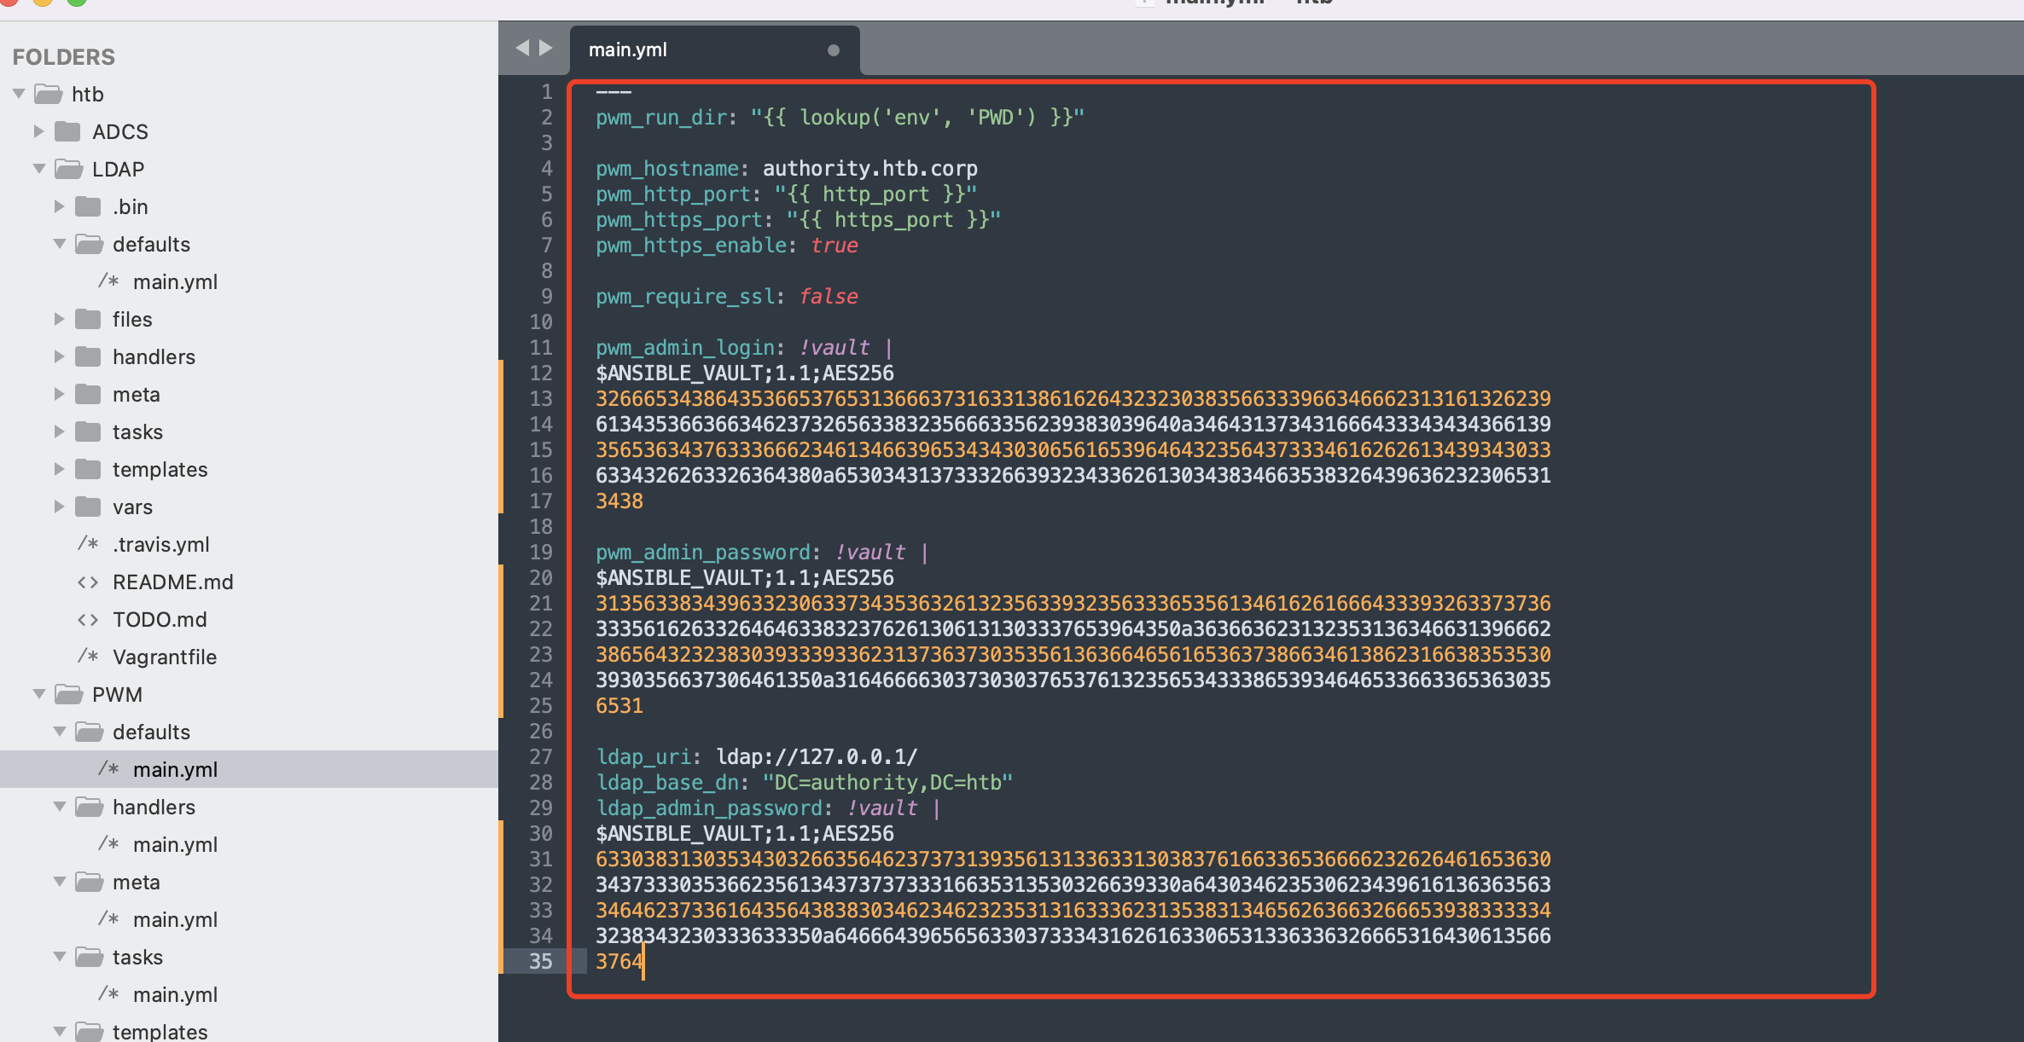
Task: Click the false value of pwm_require_ssl
Action: [829, 296]
